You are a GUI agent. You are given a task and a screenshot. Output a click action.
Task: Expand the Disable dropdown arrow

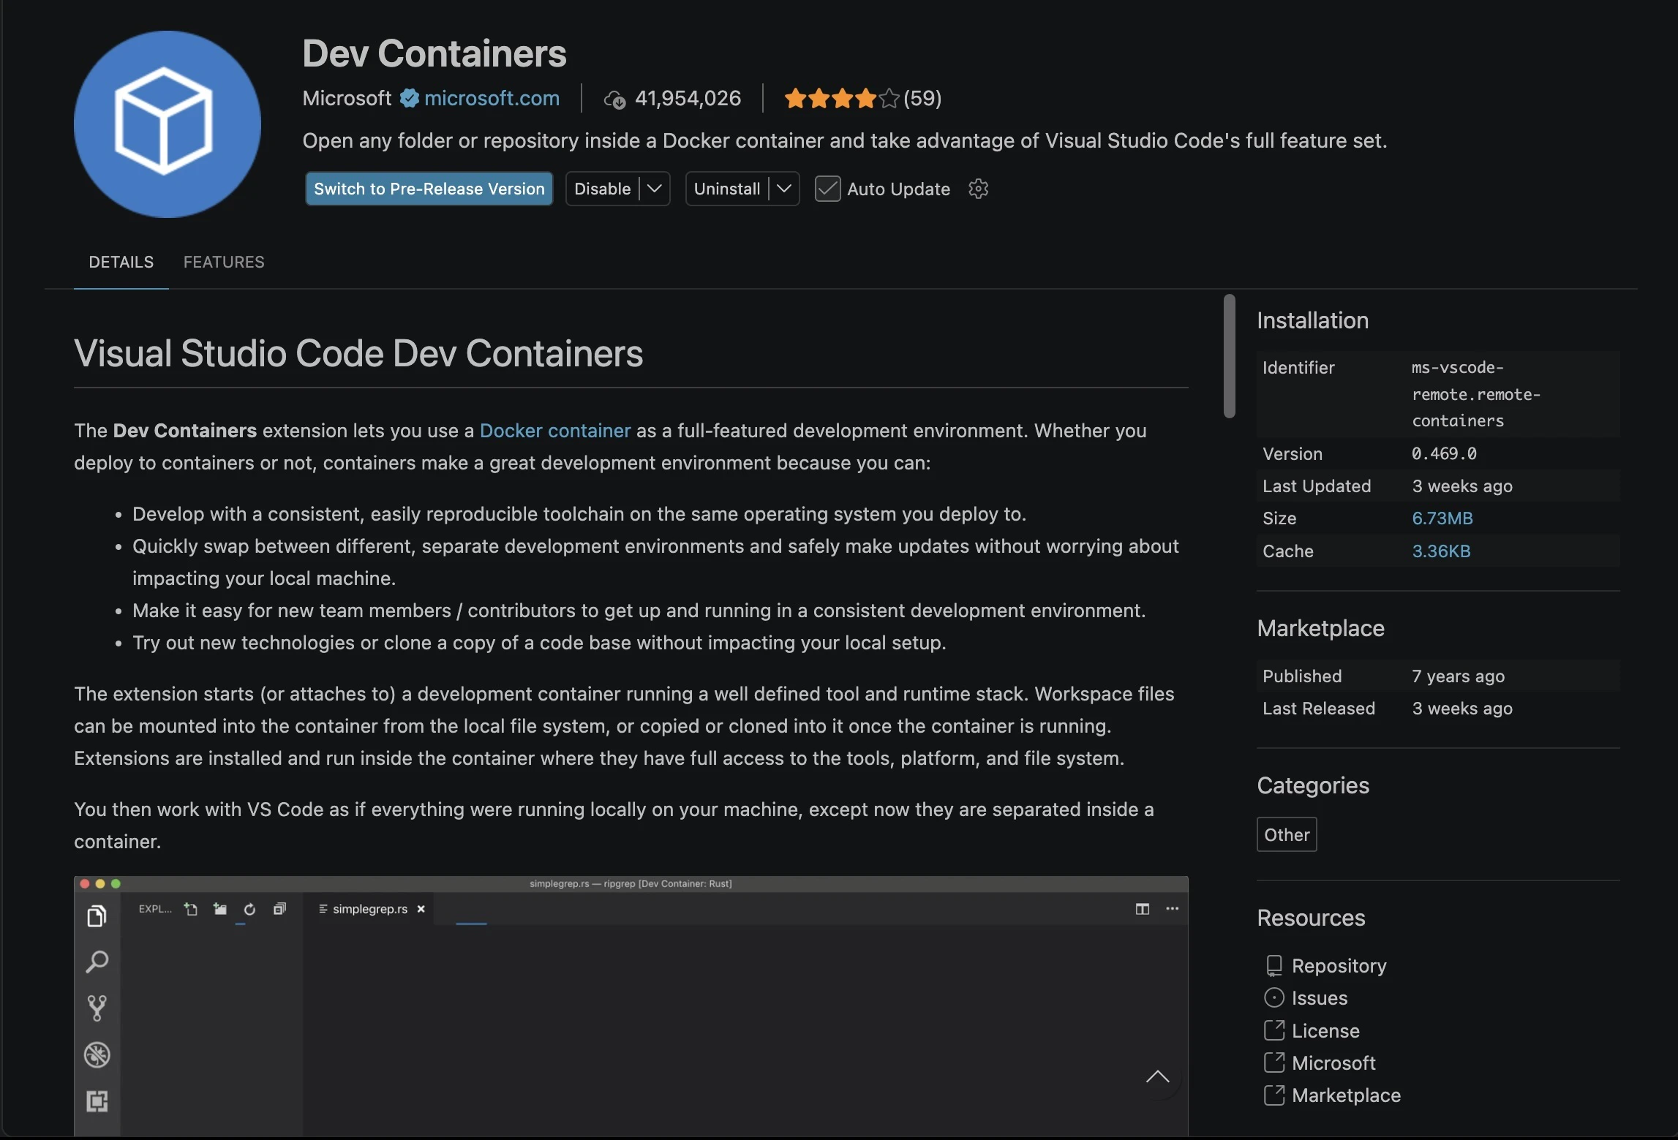point(655,189)
